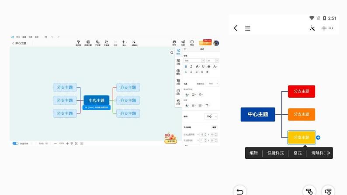Open the user avatar profile
This screenshot has width=347, height=195.
click(x=216, y=43)
